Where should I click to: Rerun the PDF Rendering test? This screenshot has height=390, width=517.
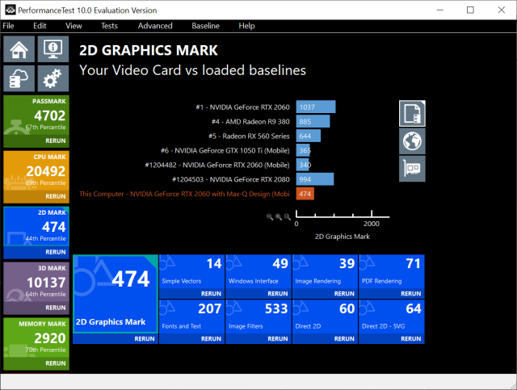pyautogui.click(x=411, y=294)
